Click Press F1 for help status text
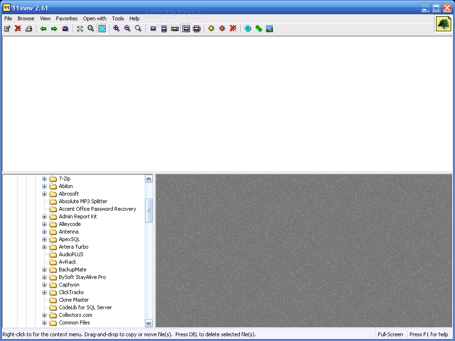Viewport: 455px width, 341px height. pyautogui.click(x=429, y=334)
